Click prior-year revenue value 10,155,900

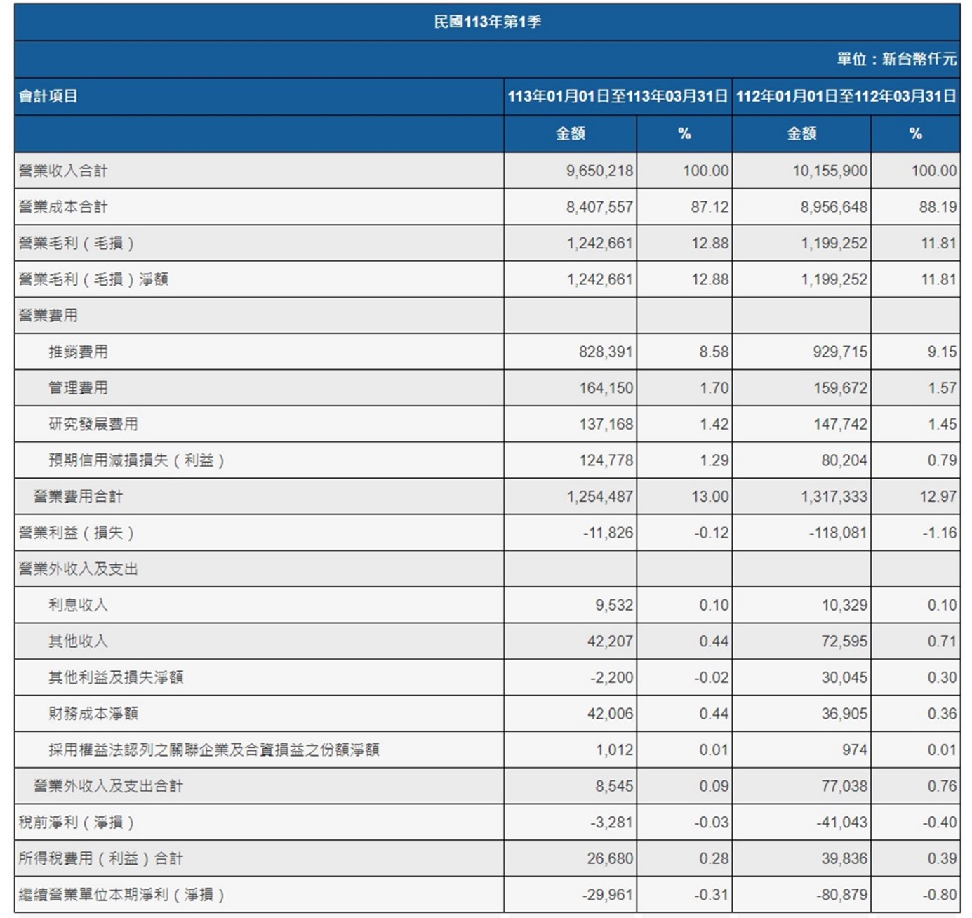pos(830,171)
